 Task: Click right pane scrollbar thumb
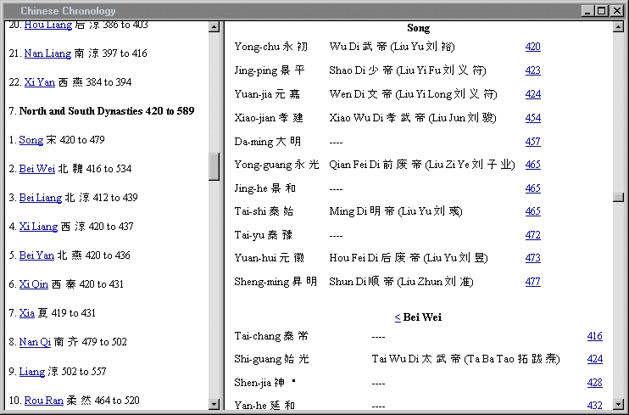pyautogui.click(x=618, y=197)
